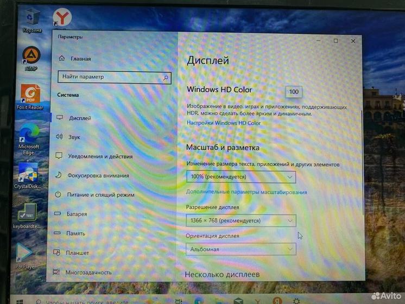Open the keyboardtest desktop icon

pos(27,212)
